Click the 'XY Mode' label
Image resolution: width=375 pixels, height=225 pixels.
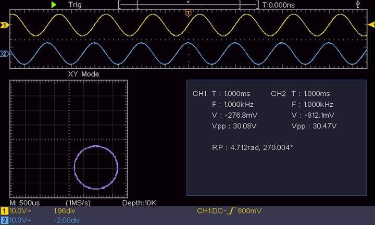click(83, 74)
